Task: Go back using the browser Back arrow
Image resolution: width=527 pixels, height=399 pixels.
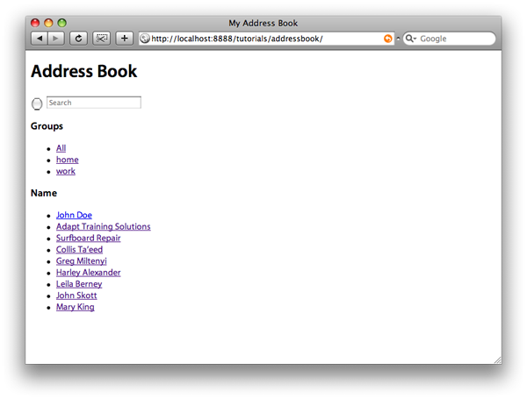Action: [40, 39]
